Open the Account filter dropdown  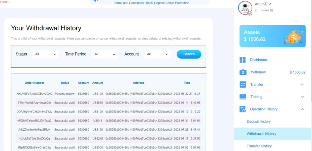click(157, 54)
